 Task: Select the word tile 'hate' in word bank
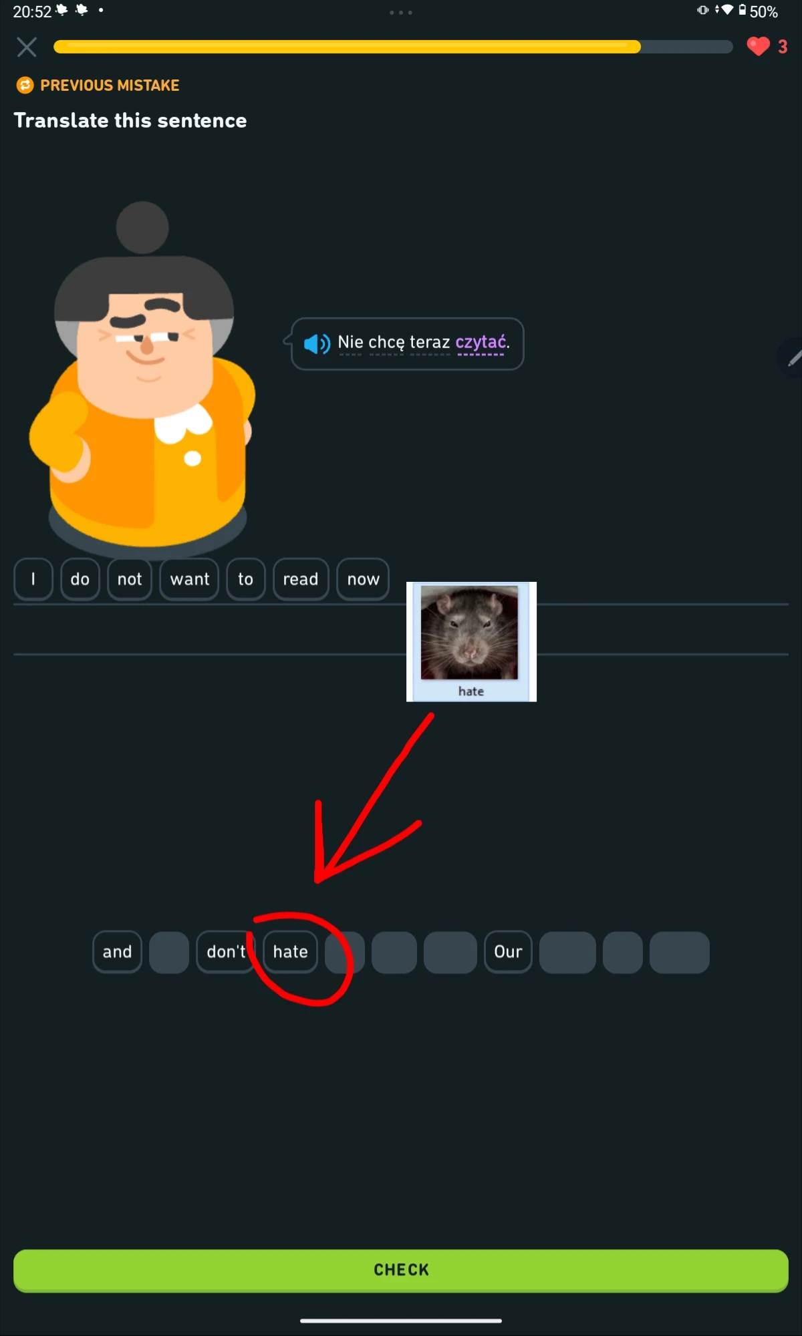(x=291, y=952)
